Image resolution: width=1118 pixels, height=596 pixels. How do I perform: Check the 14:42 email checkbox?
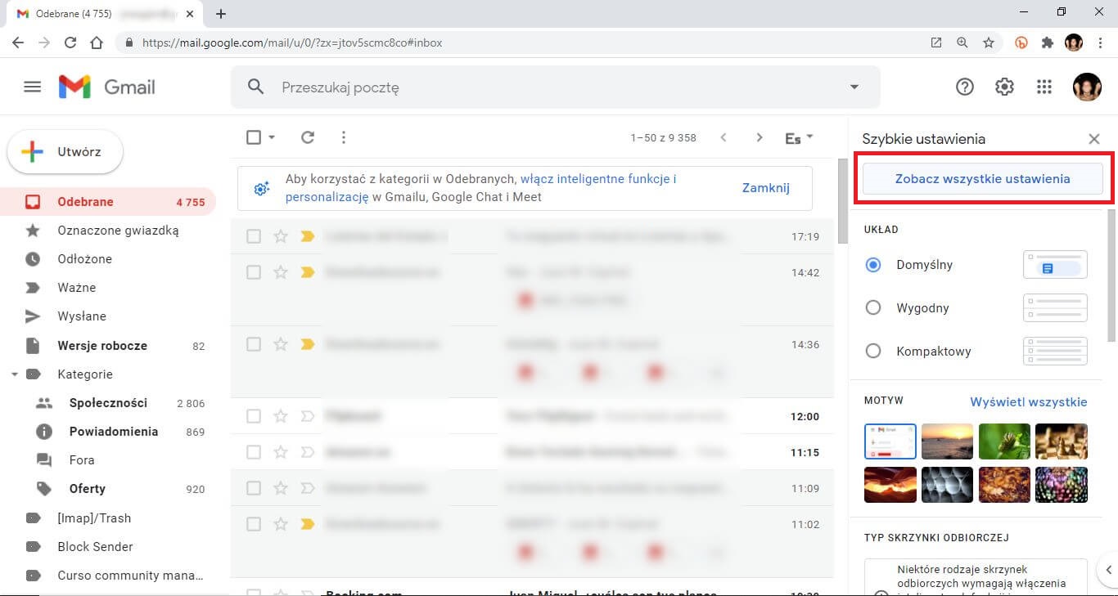(254, 272)
